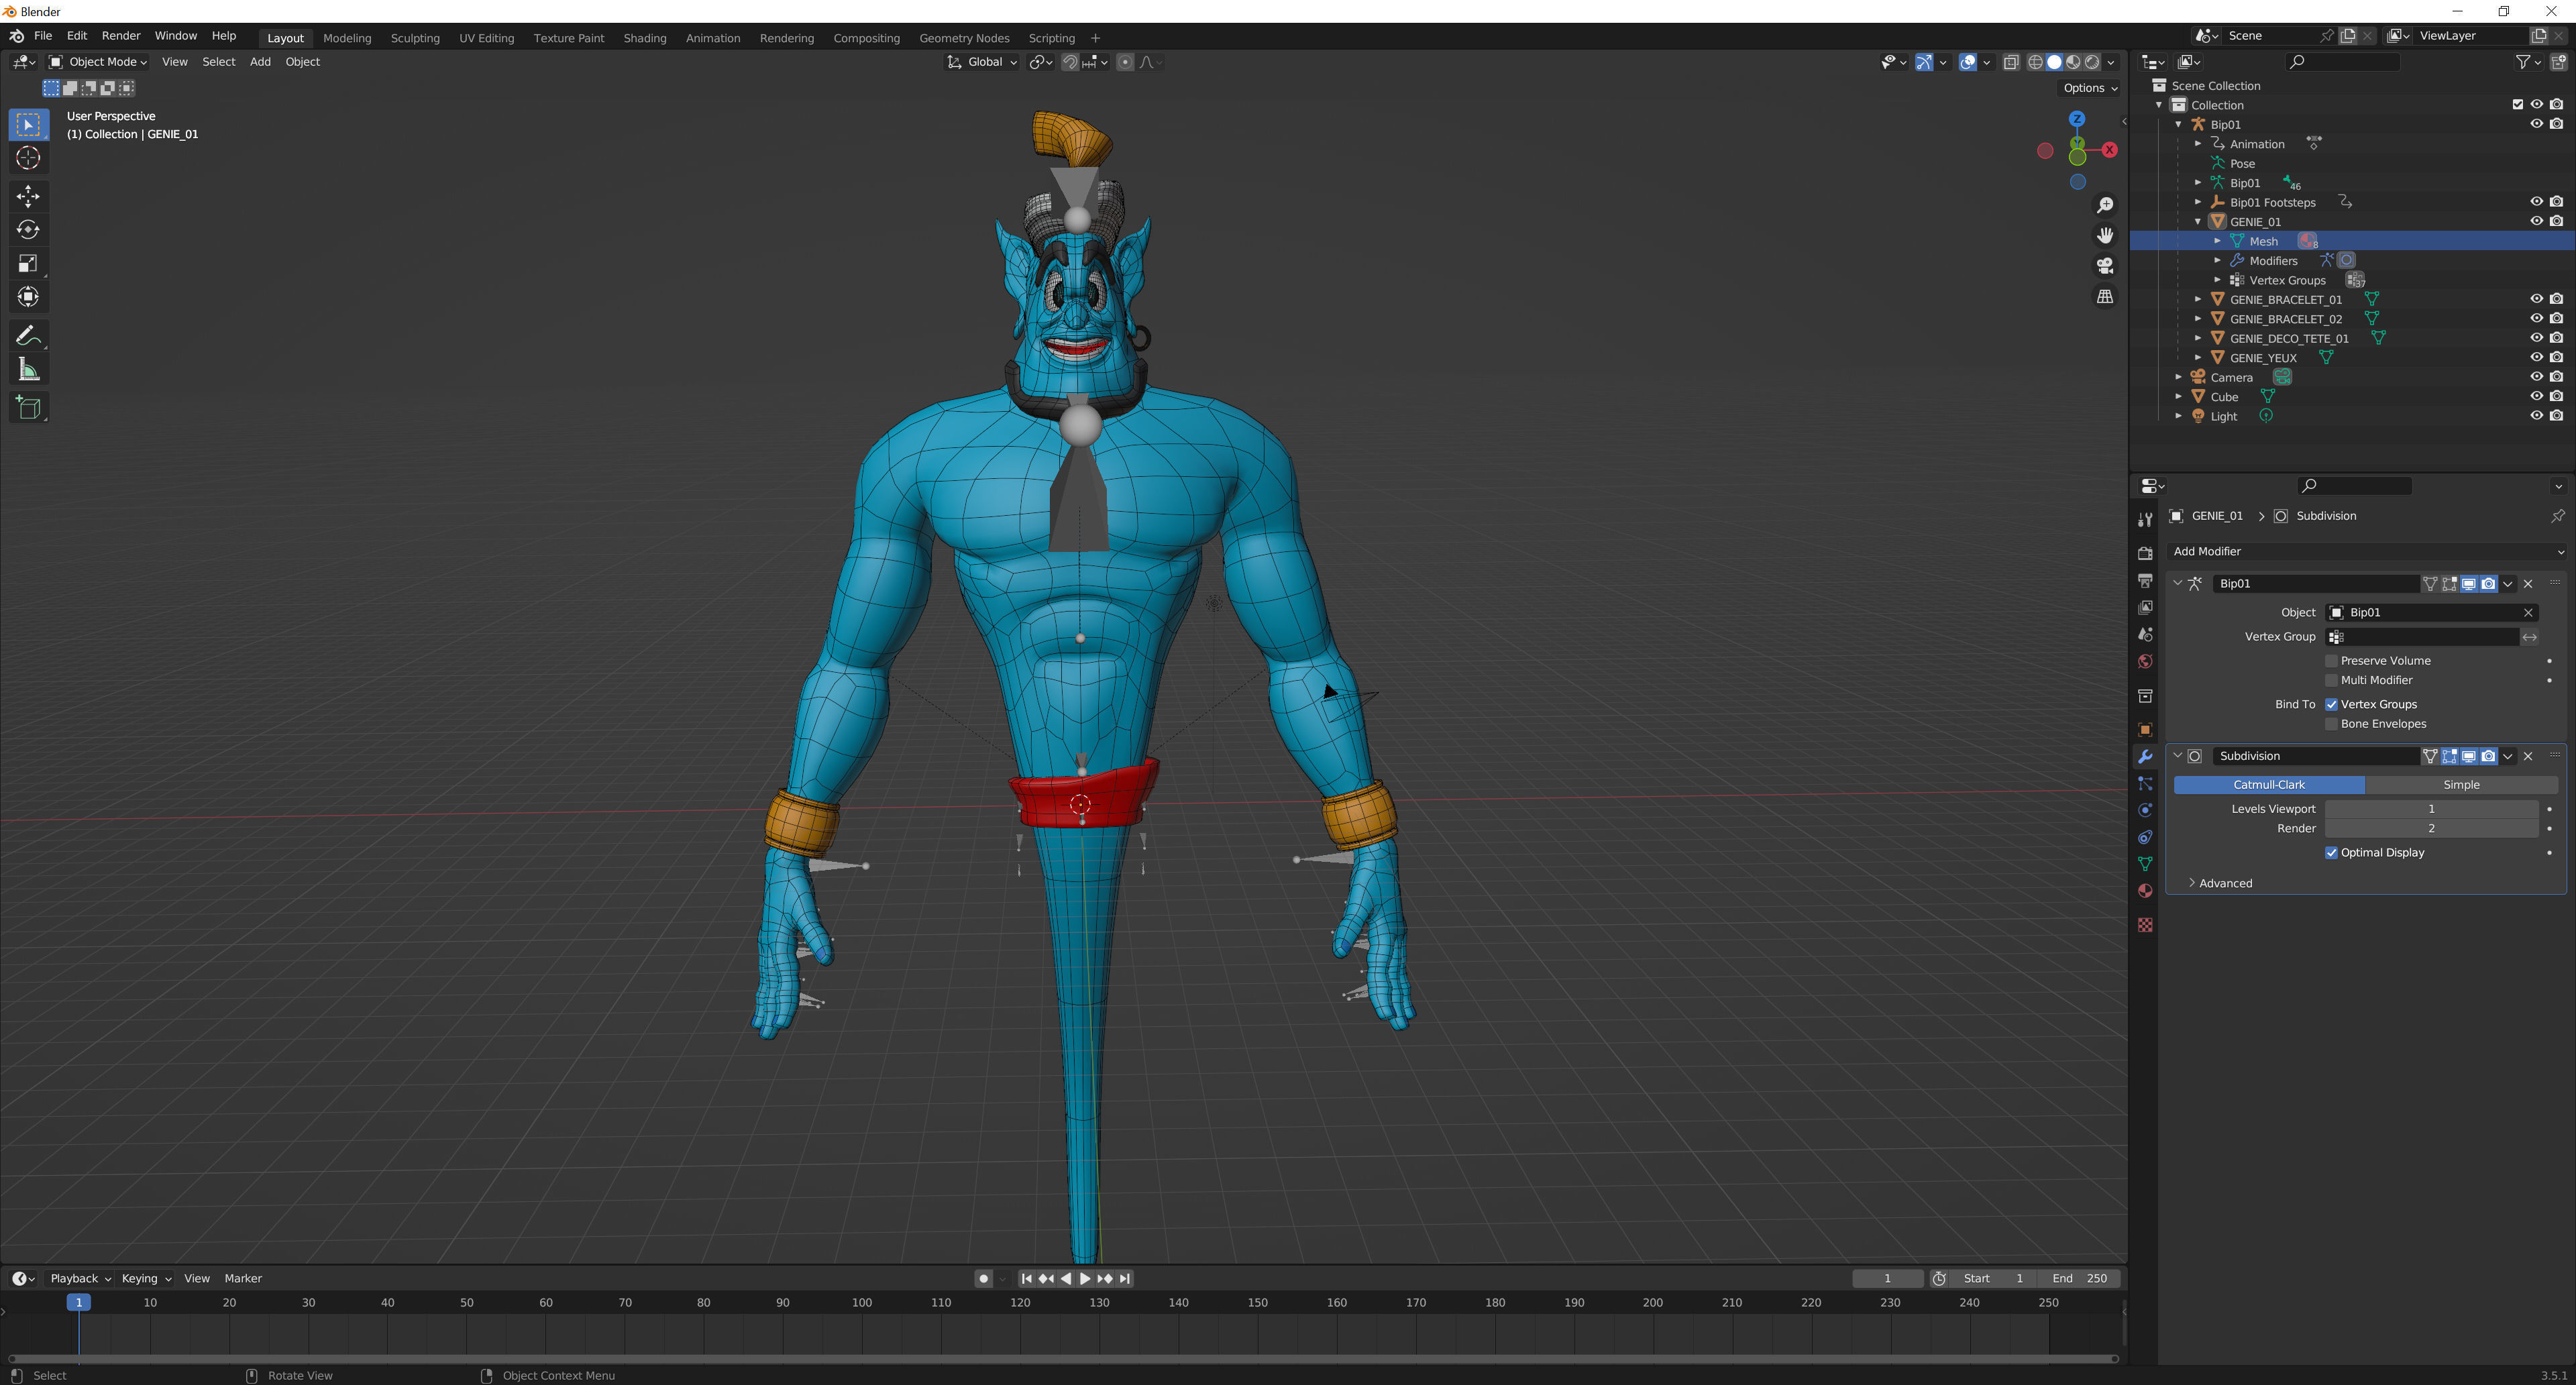Remove the Subdivision modifier
Screen dimensions: 2576x1385
click(2528, 756)
